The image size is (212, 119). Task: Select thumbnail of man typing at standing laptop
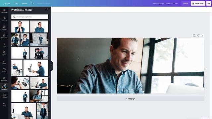(36, 68)
